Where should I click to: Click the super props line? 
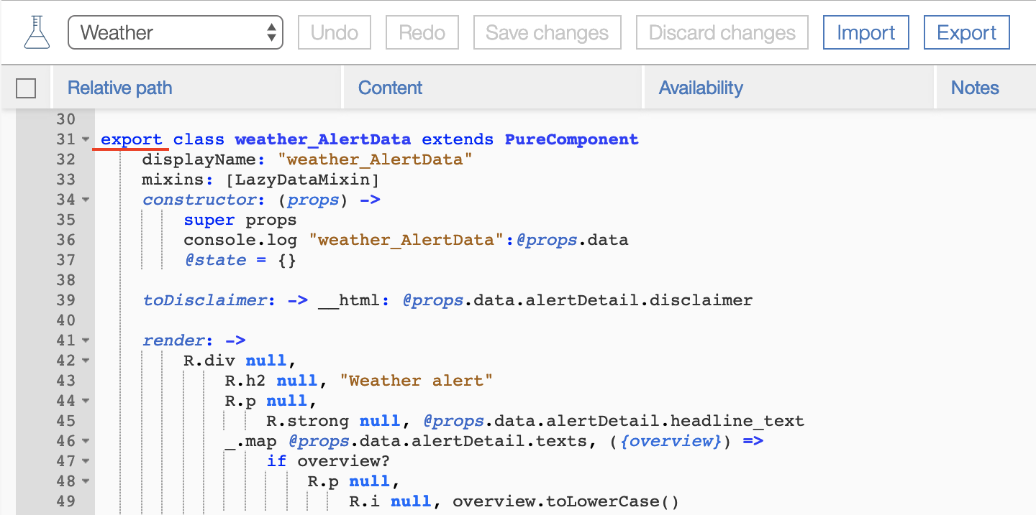coord(240,220)
